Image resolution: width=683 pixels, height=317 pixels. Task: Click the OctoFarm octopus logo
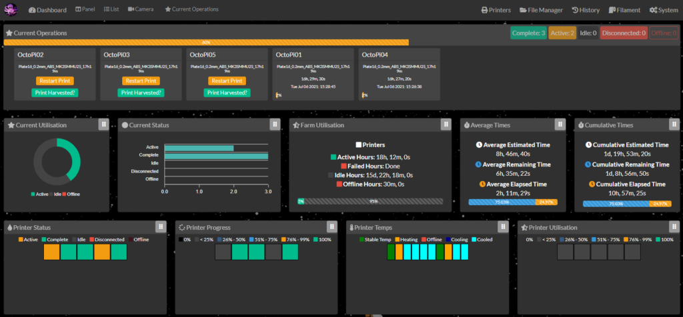click(x=11, y=9)
